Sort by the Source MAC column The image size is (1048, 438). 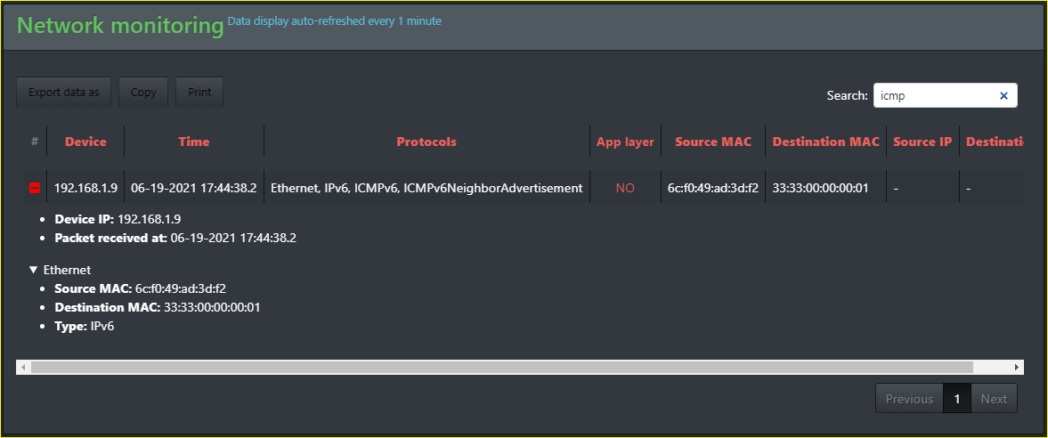(x=713, y=142)
